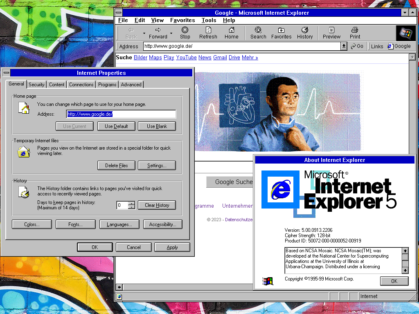Follow the Bilder link
Screen dimensions: 419x314
(141, 57)
